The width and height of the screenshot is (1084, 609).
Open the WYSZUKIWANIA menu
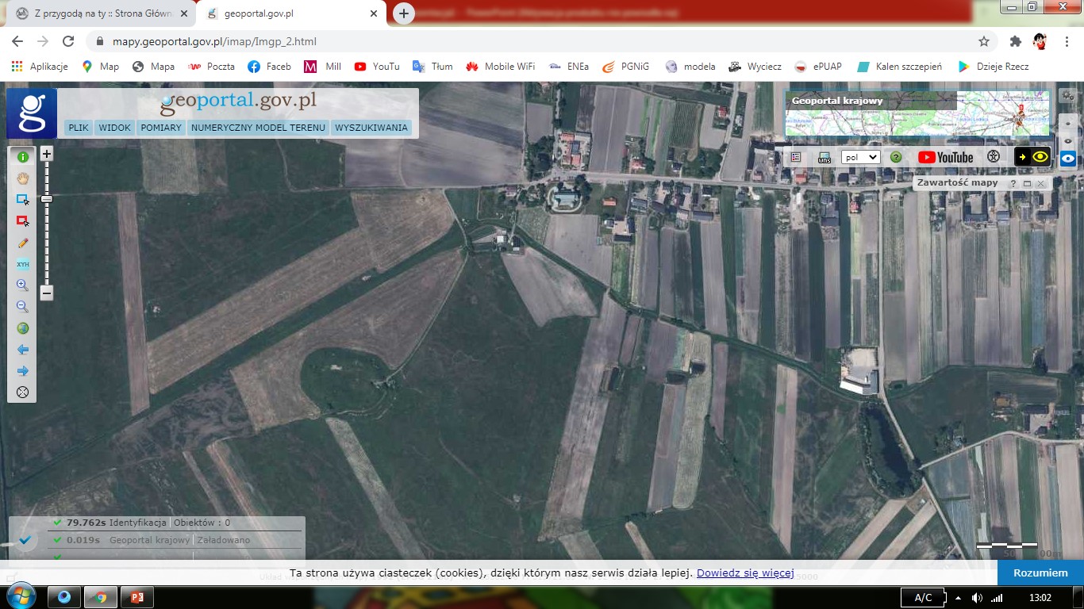[371, 128]
